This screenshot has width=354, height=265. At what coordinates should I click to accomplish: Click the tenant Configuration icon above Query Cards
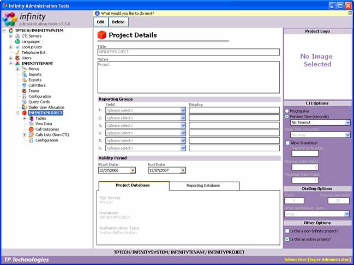(25, 96)
